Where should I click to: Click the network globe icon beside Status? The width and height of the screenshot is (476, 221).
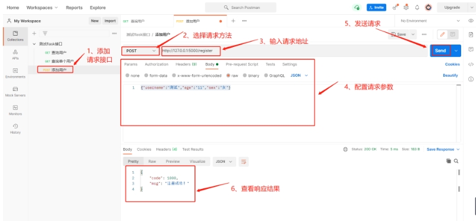[x=345, y=150]
